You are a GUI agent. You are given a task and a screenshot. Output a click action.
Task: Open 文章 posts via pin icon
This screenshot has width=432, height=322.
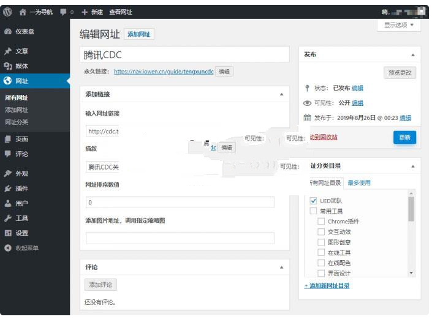[x=7, y=51]
